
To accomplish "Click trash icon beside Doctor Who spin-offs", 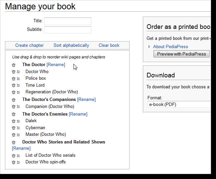I will [x=14, y=162].
